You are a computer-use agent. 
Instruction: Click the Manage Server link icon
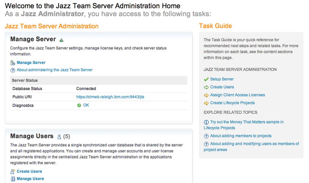(13, 63)
